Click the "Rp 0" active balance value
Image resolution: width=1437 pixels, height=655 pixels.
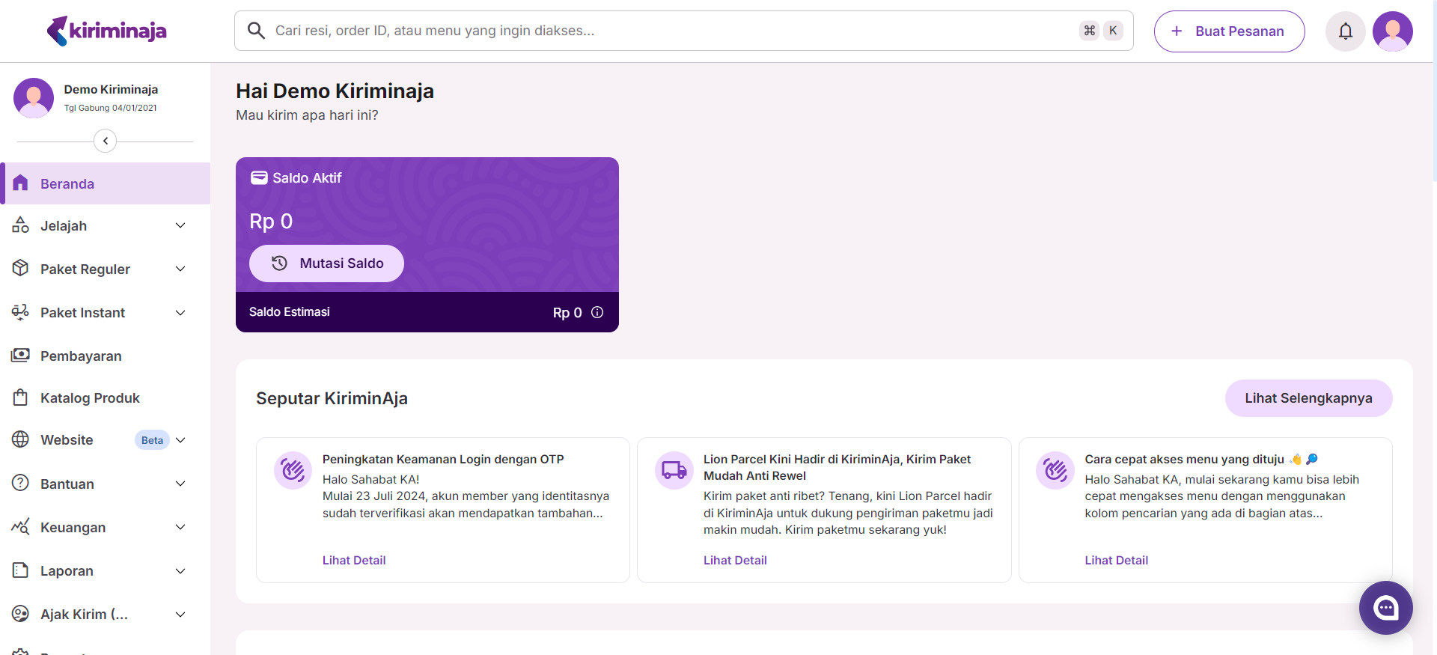click(x=271, y=222)
